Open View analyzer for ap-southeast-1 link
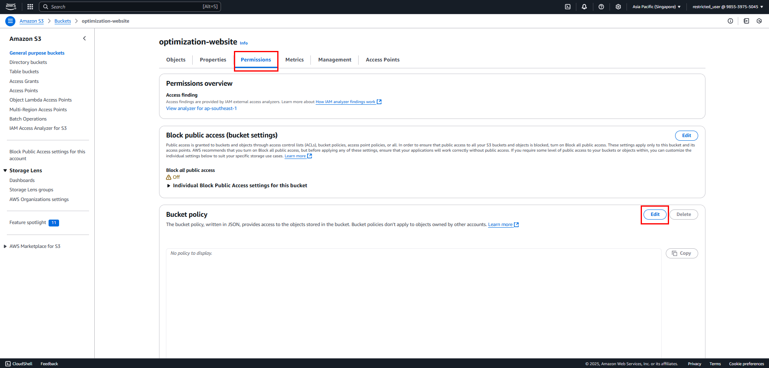The width and height of the screenshot is (769, 368). pyautogui.click(x=201, y=108)
